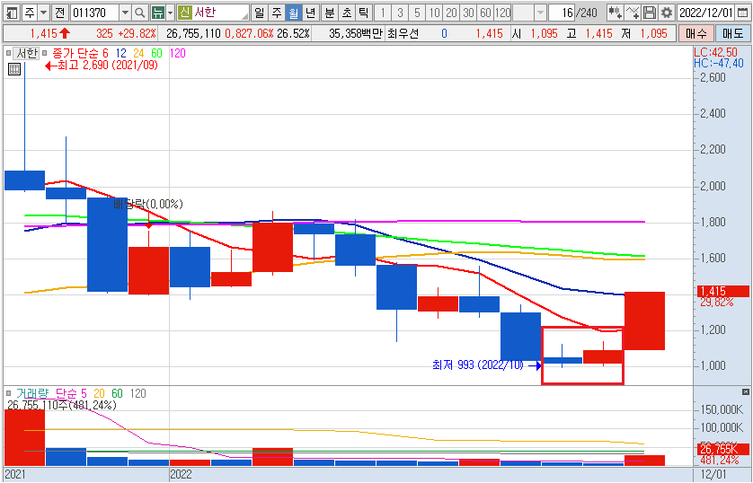
Task: Click the moving average 24 legend
Action: [138, 53]
